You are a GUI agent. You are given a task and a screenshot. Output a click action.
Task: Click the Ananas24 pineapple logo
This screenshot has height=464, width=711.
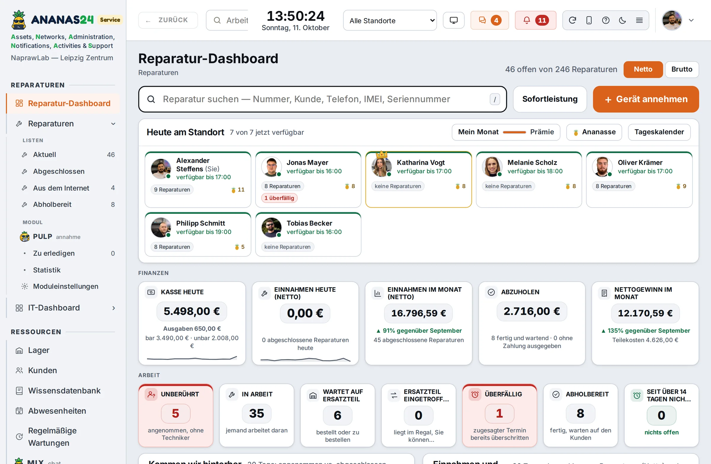19,20
